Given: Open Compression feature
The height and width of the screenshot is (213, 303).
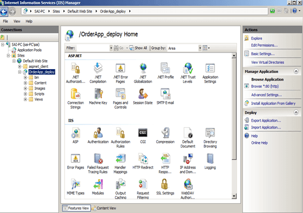Looking at the screenshot, I should (165, 135).
